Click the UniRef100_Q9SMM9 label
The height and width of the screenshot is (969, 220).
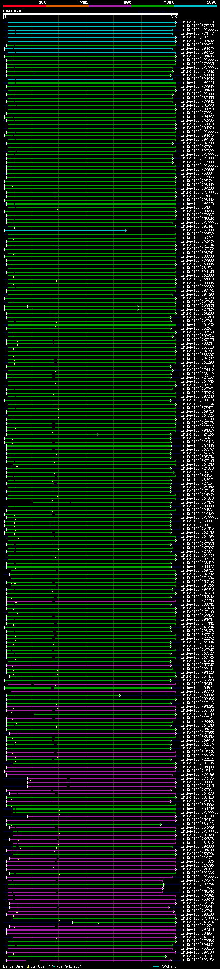click(x=197, y=185)
